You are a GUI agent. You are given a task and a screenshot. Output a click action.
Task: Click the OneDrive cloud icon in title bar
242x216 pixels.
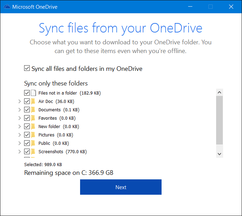(7, 7)
